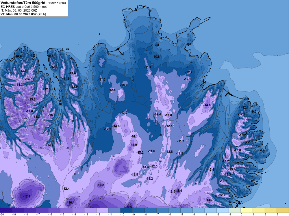
Task: Pick the legend swatch between -7 and -6
Action: click(x=162, y=210)
